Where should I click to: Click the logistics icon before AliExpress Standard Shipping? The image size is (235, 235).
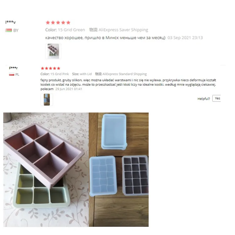98,74
